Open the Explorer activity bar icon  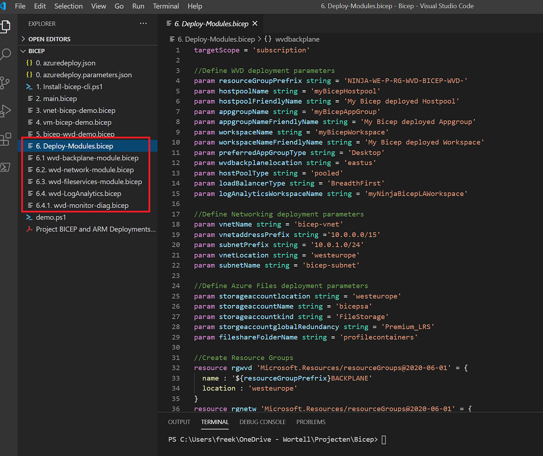click(x=5, y=26)
